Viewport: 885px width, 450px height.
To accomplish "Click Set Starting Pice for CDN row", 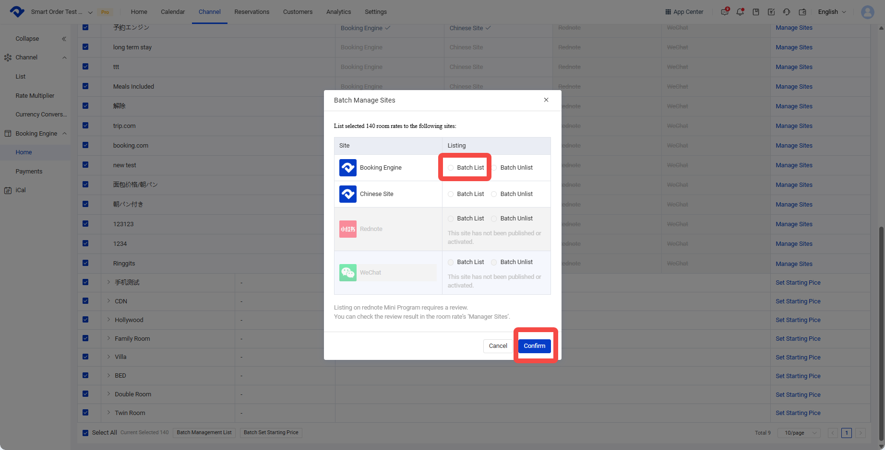I will click(798, 301).
